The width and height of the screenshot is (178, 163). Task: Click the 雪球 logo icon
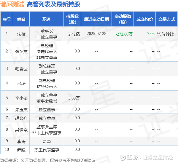[x=123, y=158]
